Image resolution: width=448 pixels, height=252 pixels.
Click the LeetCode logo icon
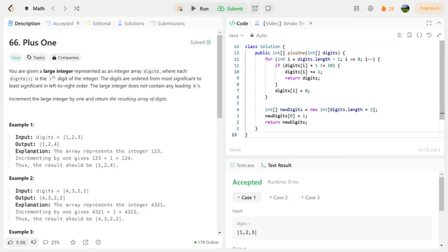coord(11,9)
